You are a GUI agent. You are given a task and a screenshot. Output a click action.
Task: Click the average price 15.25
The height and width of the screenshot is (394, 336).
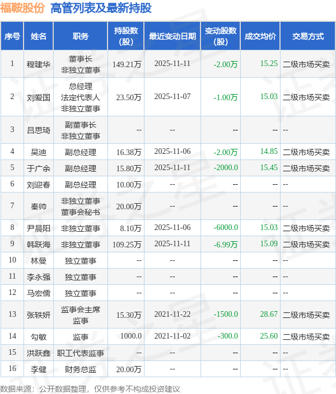tap(269, 64)
